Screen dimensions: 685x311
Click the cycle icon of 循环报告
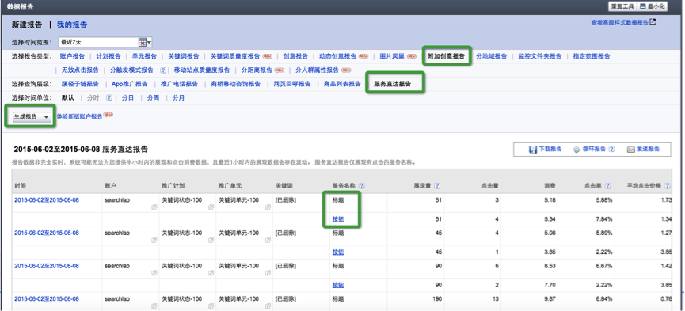(577, 150)
